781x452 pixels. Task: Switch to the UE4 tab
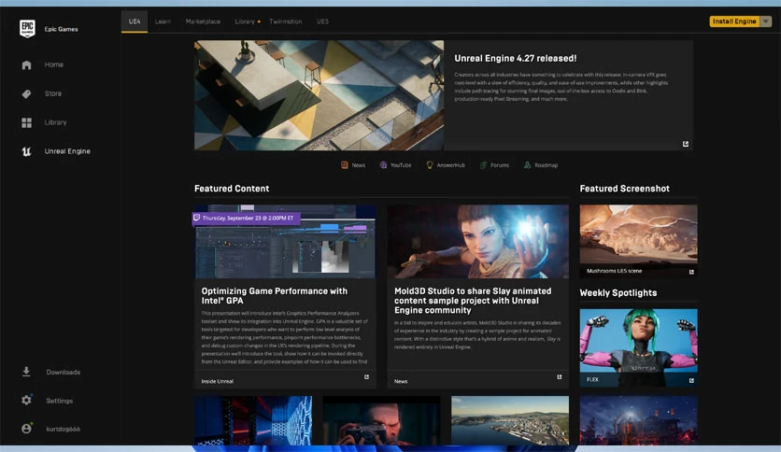pos(135,21)
